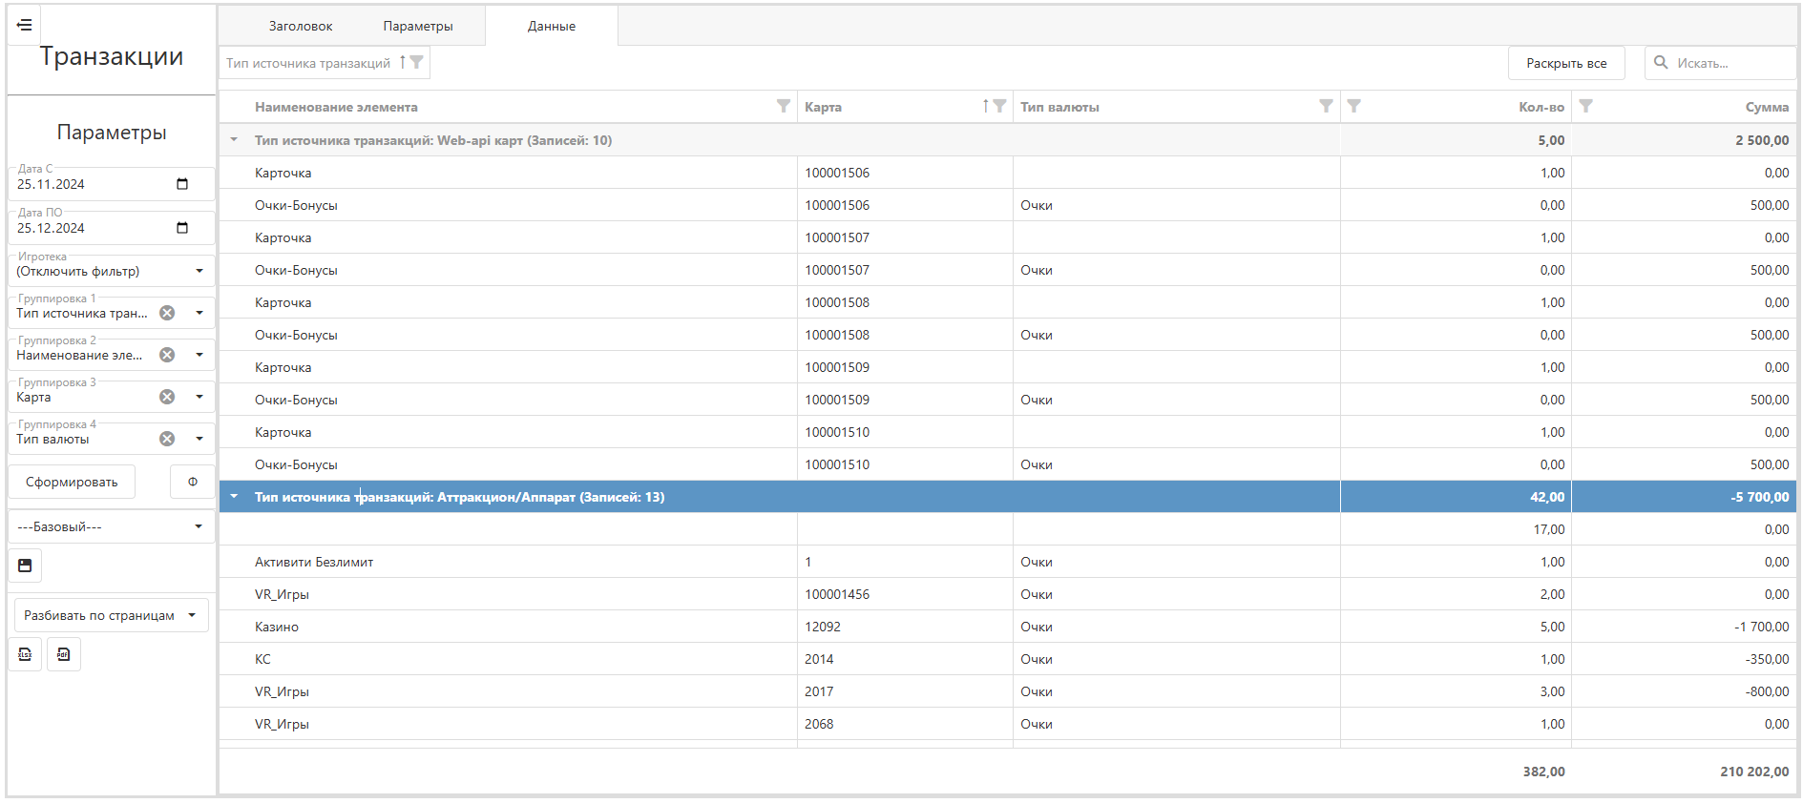Image resolution: width=1803 pixels, height=803 pixels.
Task: Click the Сформировать button
Action: point(72,482)
